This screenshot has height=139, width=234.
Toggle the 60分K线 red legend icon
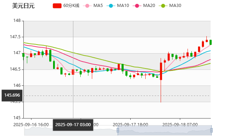[x=57, y=6]
